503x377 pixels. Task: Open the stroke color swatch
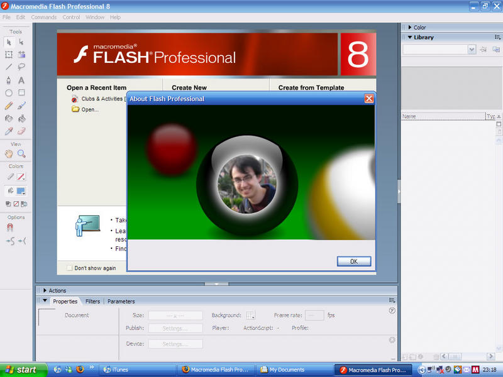click(x=21, y=177)
